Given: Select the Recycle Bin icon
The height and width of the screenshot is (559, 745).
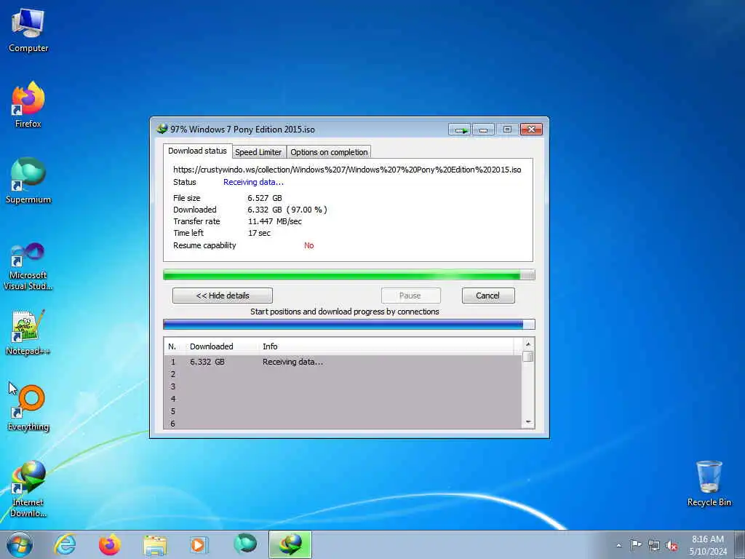Looking at the screenshot, I should tap(709, 483).
